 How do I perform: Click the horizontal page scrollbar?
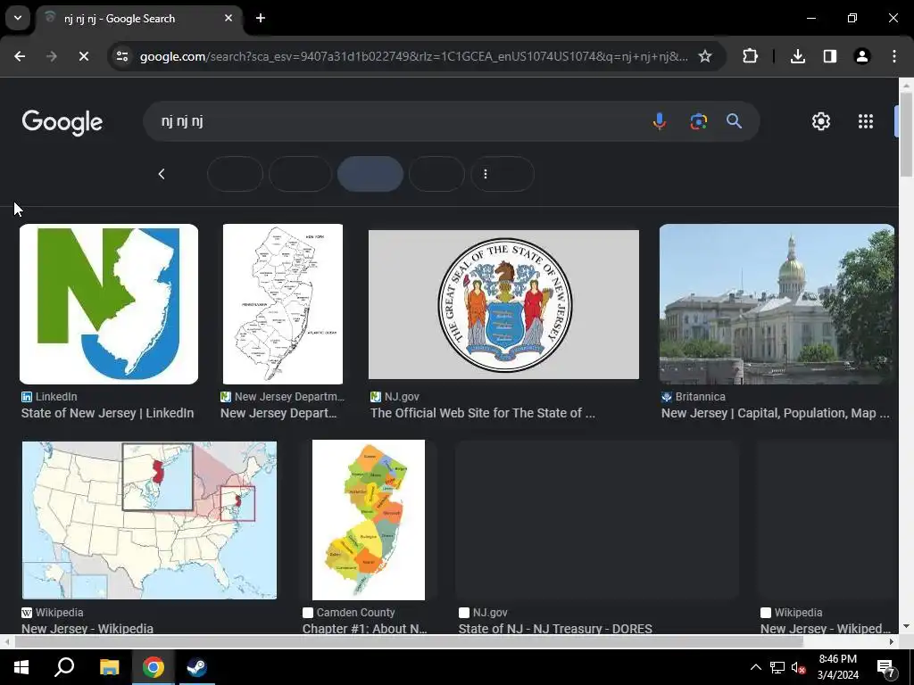click(x=408, y=641)
